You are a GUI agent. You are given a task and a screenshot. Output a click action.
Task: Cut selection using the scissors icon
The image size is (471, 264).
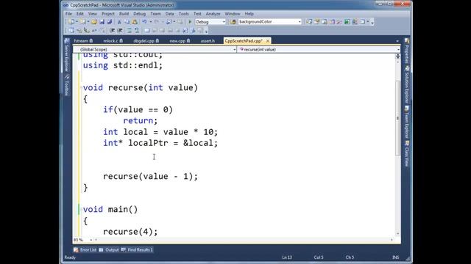(119, 22)
